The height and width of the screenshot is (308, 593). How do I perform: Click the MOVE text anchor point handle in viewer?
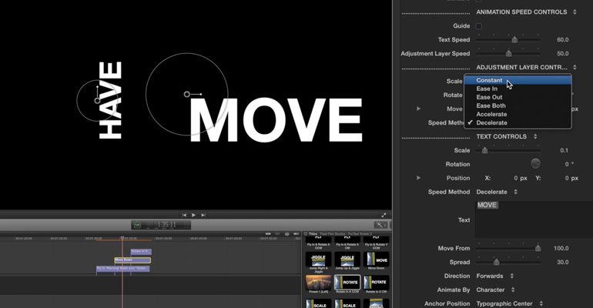click(x=187, y=94)
